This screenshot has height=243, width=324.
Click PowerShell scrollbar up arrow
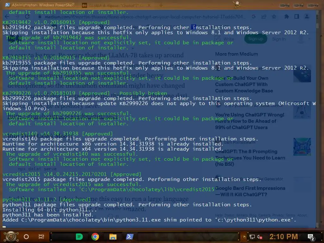point(318,13)
